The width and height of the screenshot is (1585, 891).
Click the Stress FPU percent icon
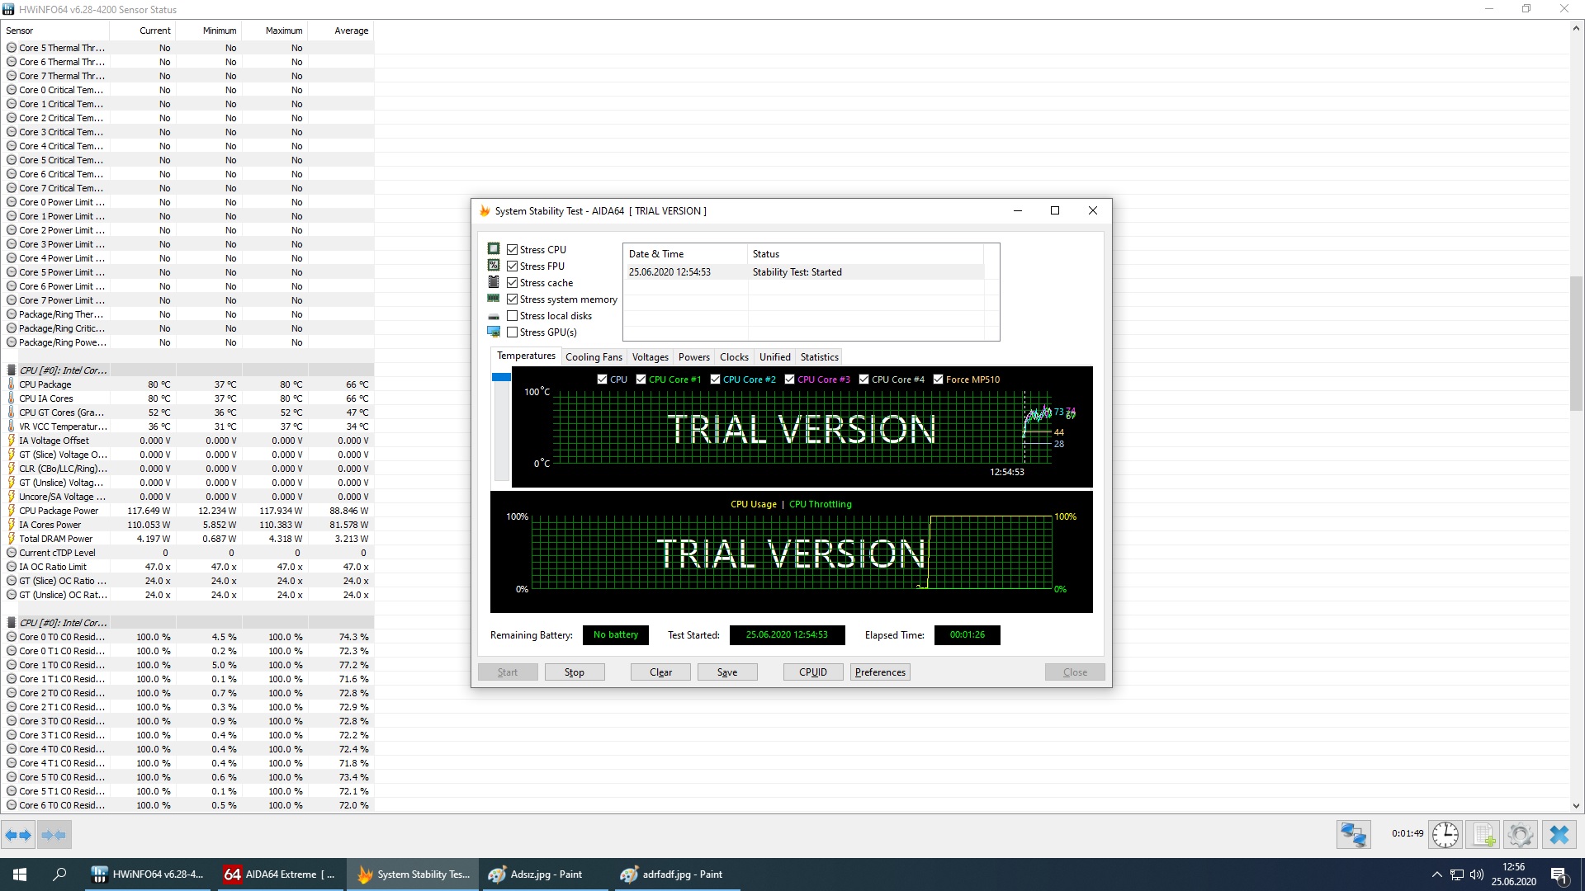pos(494,266)
